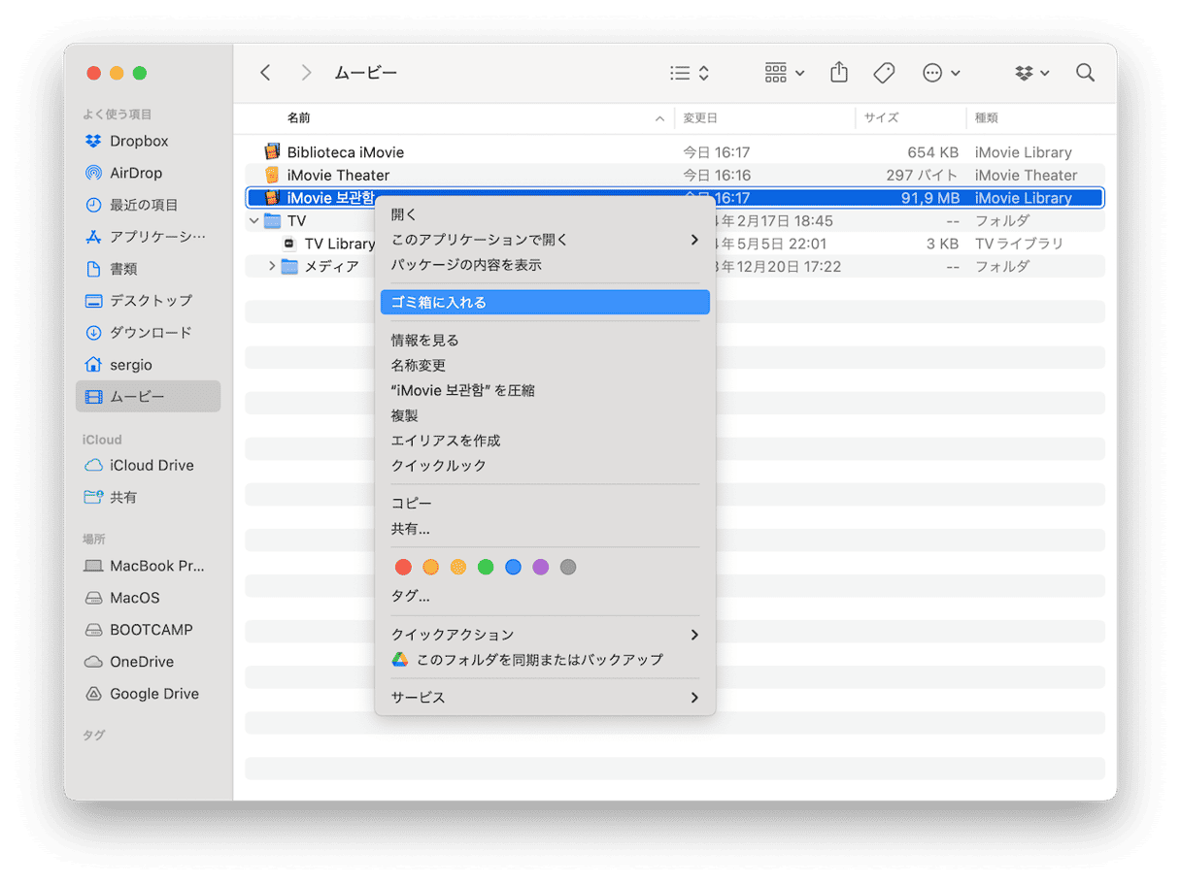Click the Share toolbar icon
Screen dimensions: 1181x885
point(839,73)
